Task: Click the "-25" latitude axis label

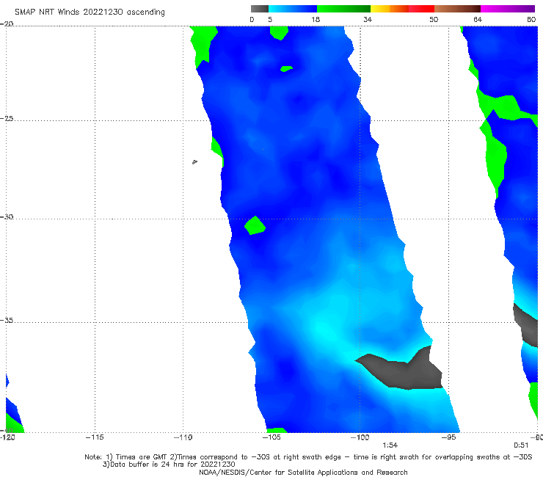Action: [x=7, y=118]
